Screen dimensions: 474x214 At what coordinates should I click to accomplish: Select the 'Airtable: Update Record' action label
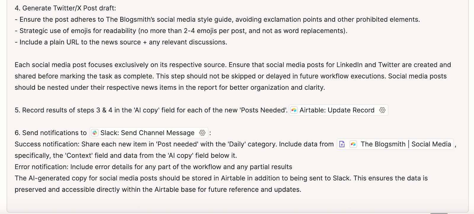click(x=337, y=110)
